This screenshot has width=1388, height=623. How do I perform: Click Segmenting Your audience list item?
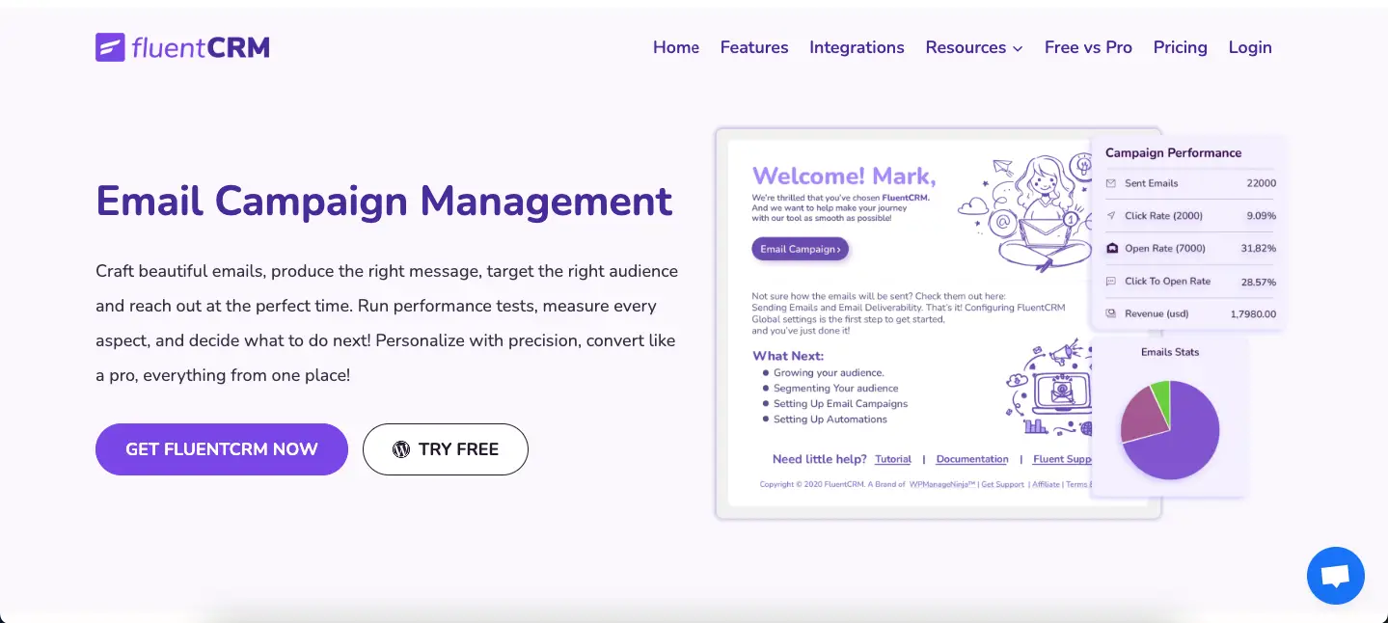pyautogui.click(x=835, y=388)
